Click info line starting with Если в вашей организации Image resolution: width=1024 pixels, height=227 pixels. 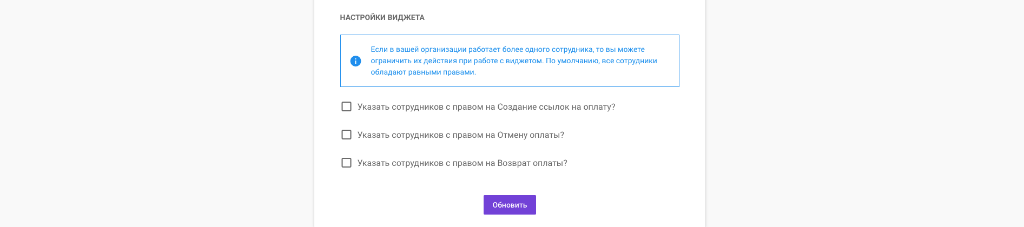coord(507,49)
